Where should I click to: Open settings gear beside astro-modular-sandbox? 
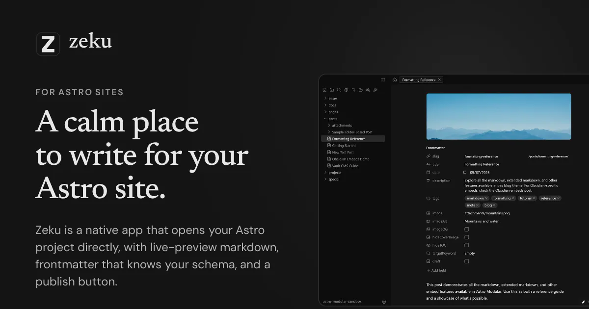coord(384,302)
